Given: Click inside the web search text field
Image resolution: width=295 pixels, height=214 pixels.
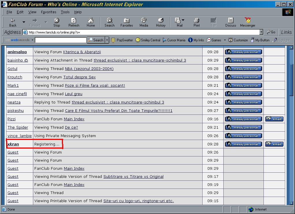Looking at the screenshot, I should pyautogui.click(x=60, y=40).
